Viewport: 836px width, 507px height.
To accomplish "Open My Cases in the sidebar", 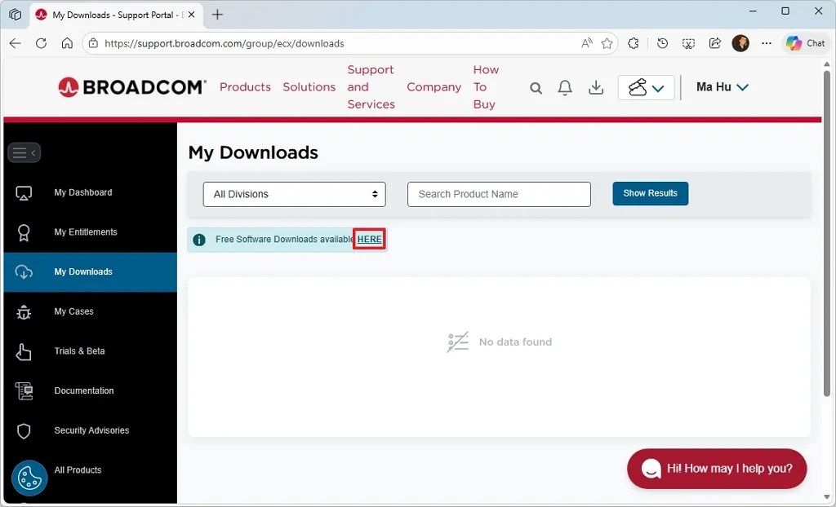I will coord(74,311).
